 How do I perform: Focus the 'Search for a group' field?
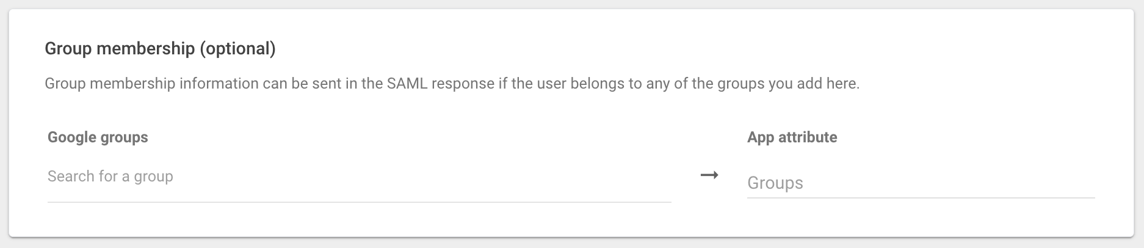point(359,177)
